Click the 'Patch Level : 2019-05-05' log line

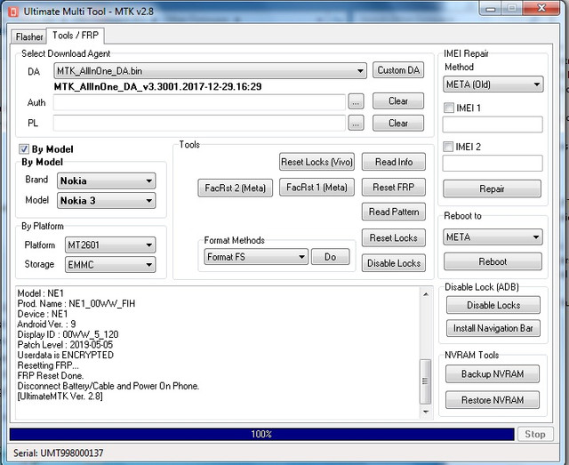click(65, 345)
